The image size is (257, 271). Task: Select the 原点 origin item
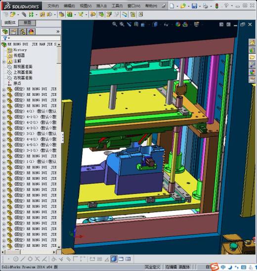tap(17, 83)
